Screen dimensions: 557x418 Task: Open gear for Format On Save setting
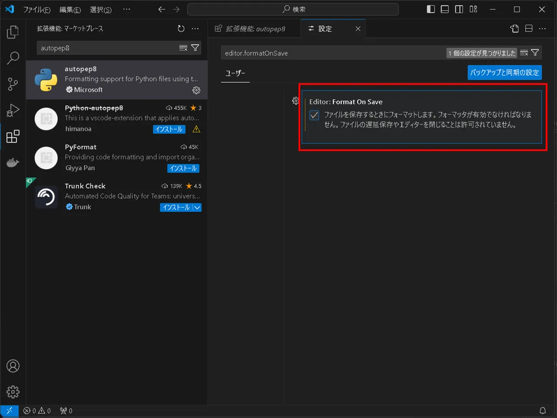[x=295, y=101]
